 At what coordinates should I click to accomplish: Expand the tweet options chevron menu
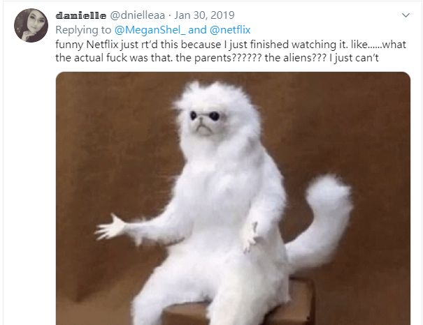point(406,15)
